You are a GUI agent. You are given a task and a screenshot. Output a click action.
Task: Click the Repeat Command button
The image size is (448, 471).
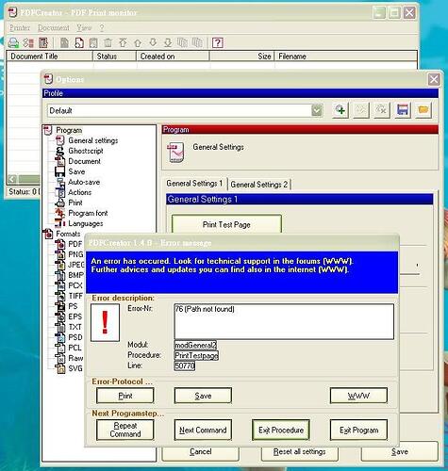tap(125, 430)
